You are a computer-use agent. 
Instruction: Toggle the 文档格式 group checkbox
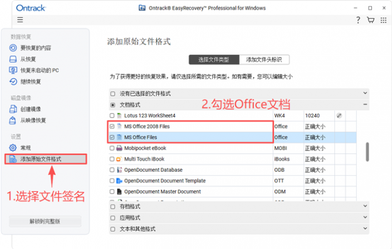(x=113, y=105)
